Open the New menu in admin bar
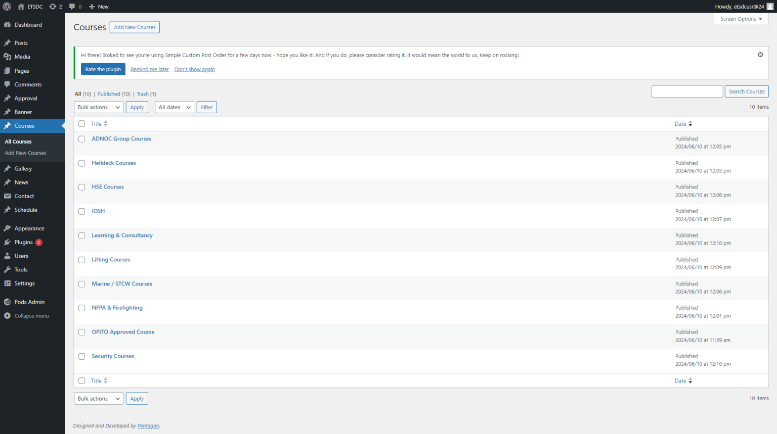The width and height of the screenshot is (777, 434). point(98,6)
